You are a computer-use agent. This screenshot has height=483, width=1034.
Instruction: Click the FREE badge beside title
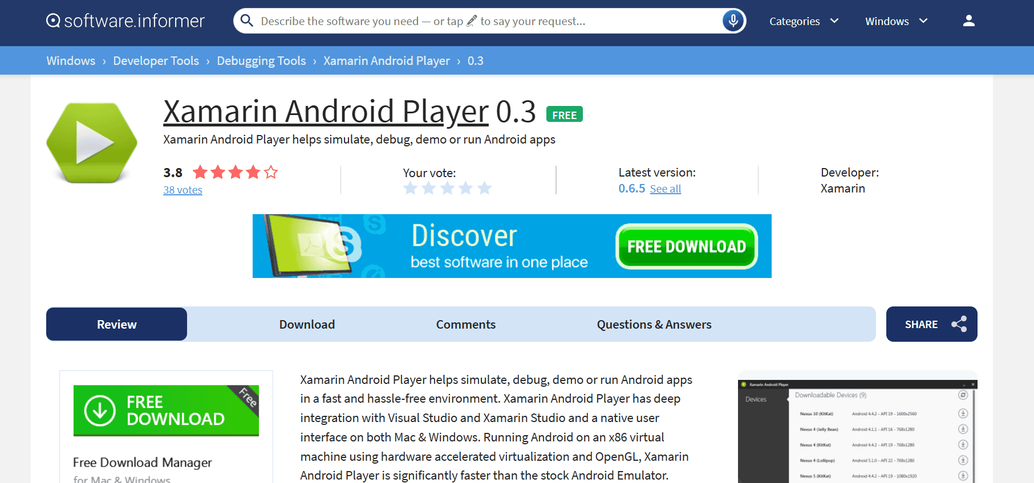click(x=565, y=114)
